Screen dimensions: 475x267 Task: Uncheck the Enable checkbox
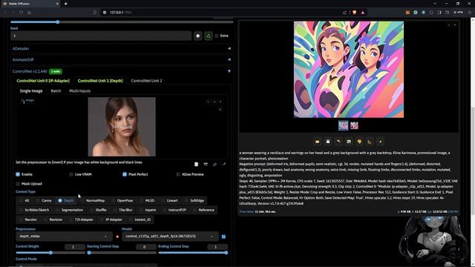[x=18, y=174]
